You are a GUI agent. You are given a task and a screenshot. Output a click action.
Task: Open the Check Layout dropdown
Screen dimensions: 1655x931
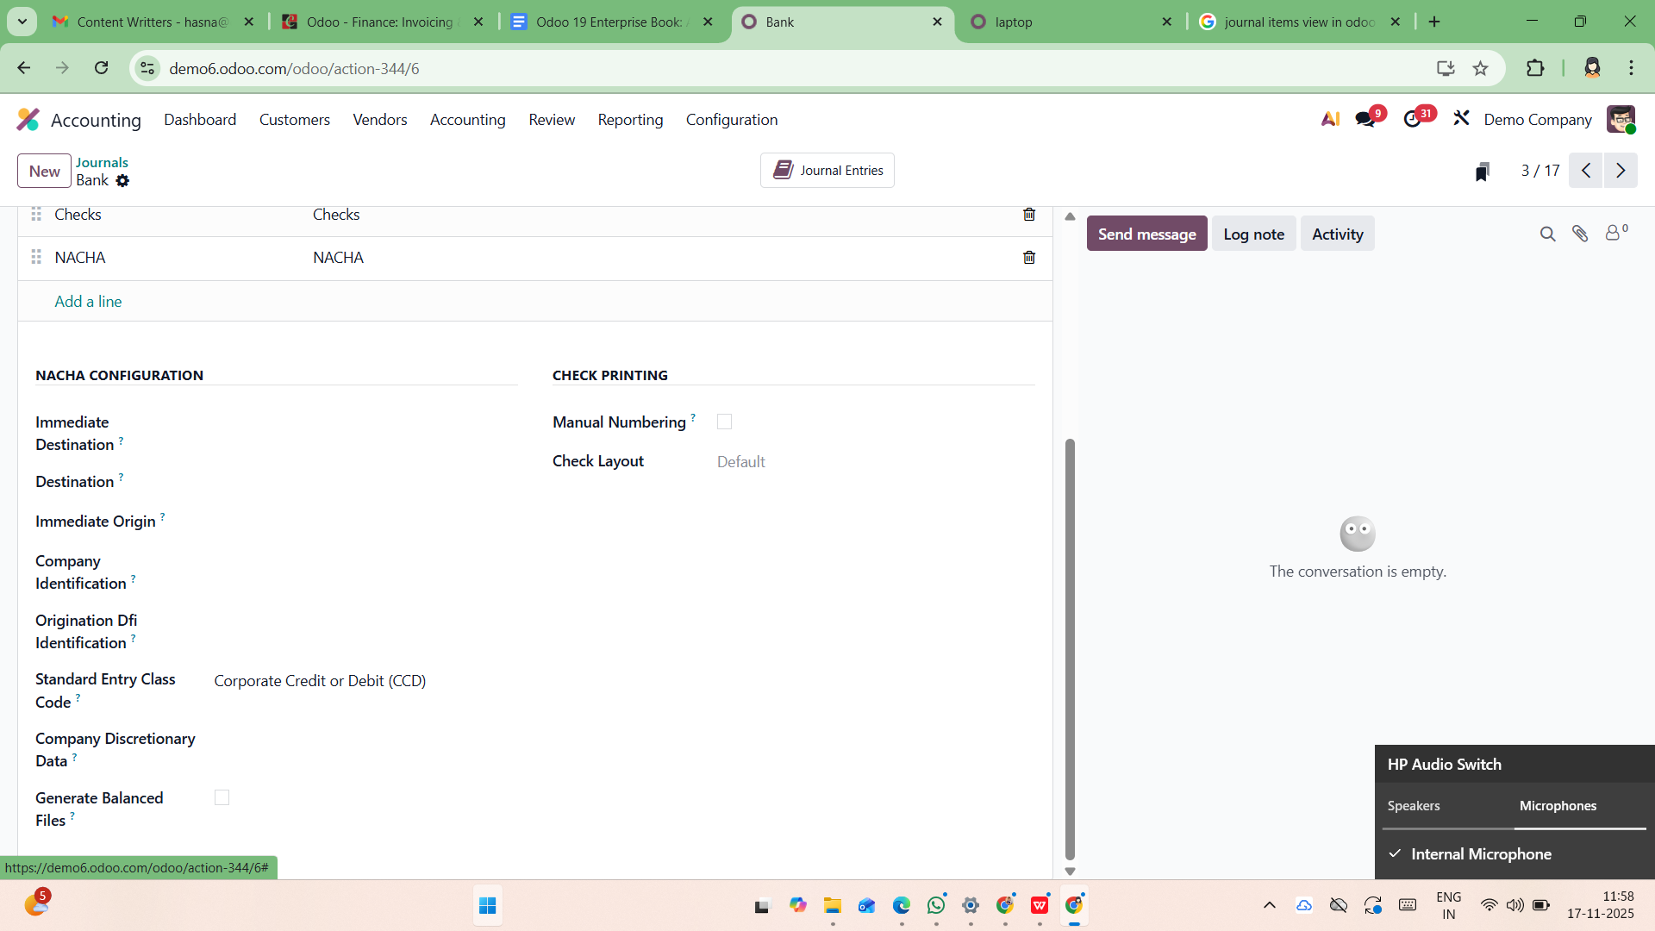tap(862, 462)
